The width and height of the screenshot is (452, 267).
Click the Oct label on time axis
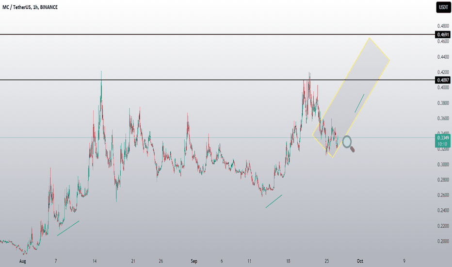360,261
